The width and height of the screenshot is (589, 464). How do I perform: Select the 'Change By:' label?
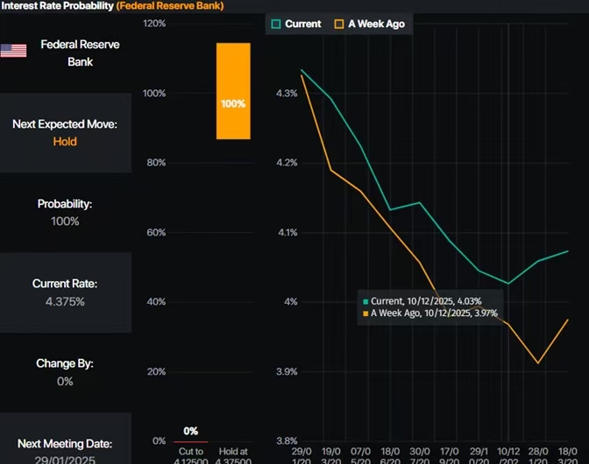tap(65, 363)
